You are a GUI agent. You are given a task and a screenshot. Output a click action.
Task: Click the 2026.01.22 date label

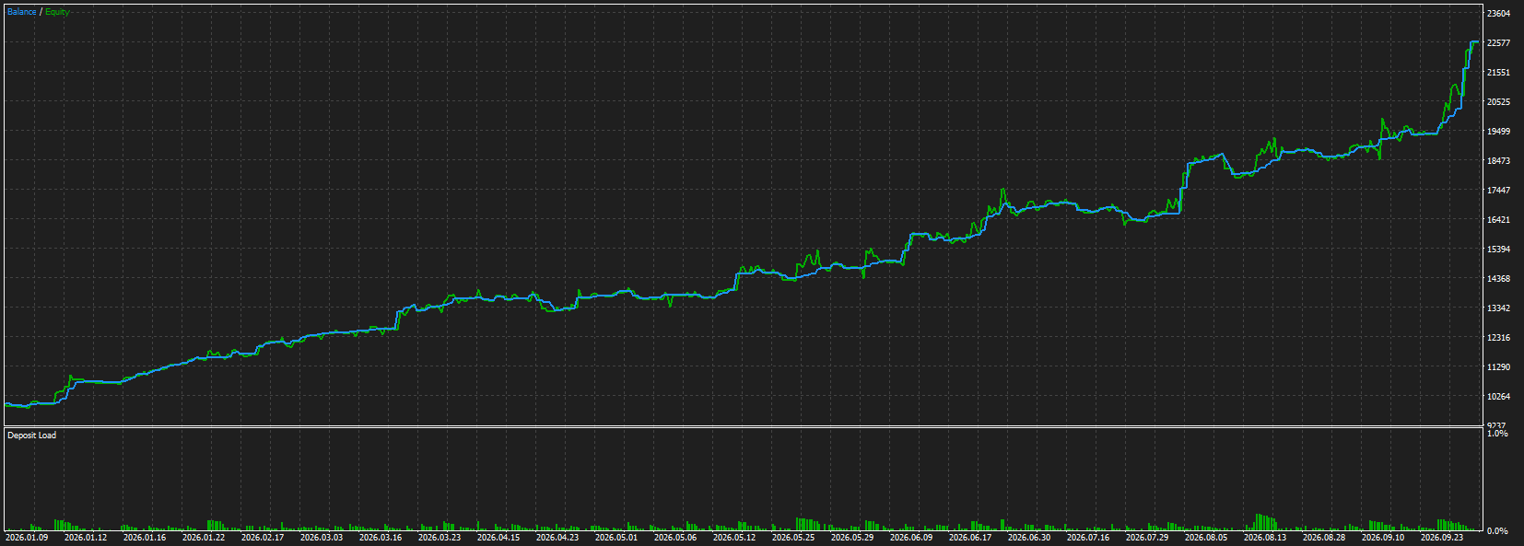point(204,538)
